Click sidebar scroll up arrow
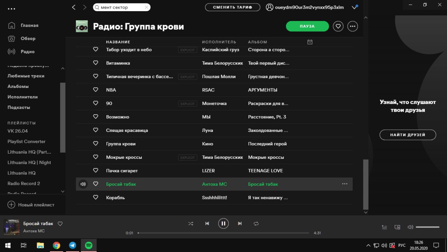447x252 pixels. pos(63,68)
